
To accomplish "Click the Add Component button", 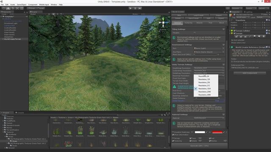I will coord(250,73).
